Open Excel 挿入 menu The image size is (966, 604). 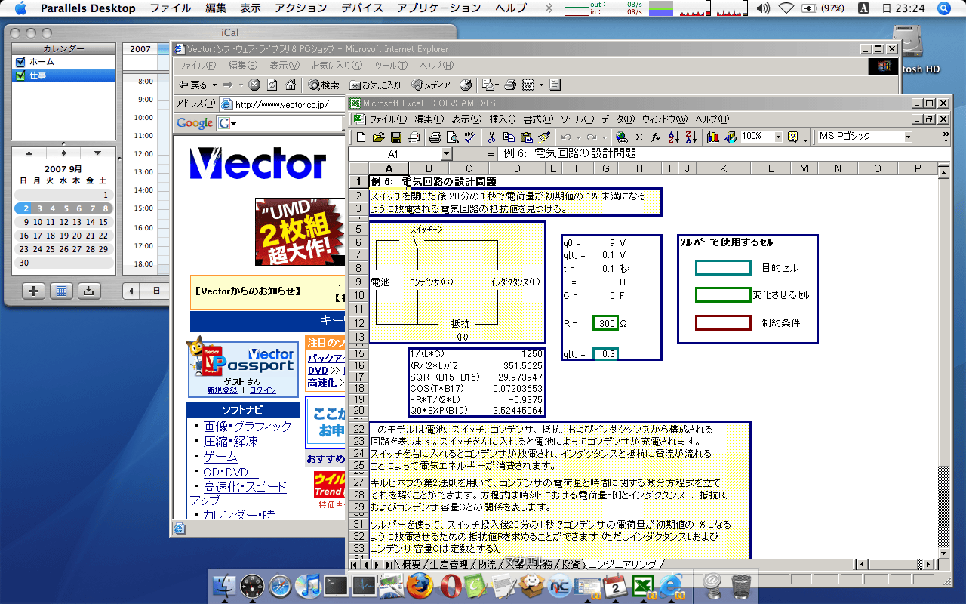tap(502, 119)
